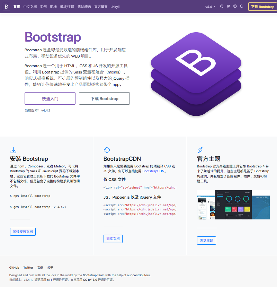The image size is (277, 287).
Task: Visit 优站精选 from the navbar
Action: (x=84, y=7)
